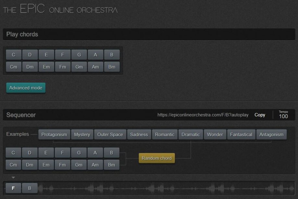The height and width of the screenshot is (199, 298).
Task: Add the D chord in the Sequencer
Action: (x=30, y=153)
